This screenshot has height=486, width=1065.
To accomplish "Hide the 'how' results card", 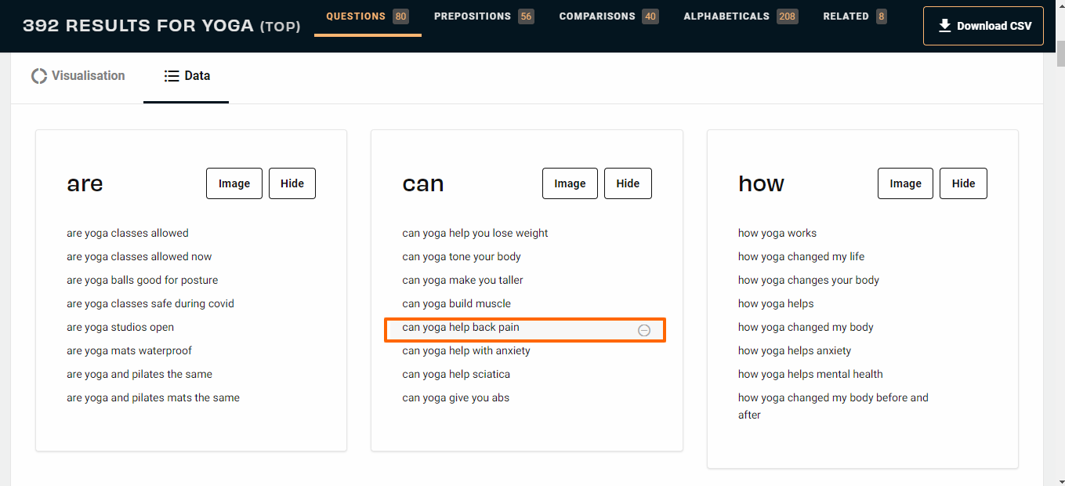I will tap(963, 183).
